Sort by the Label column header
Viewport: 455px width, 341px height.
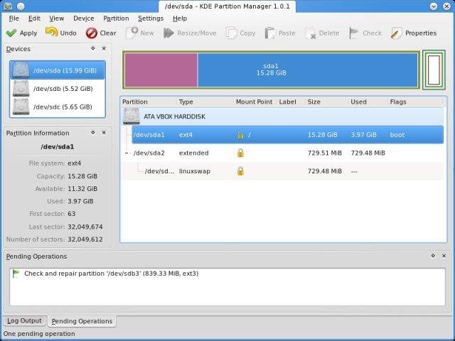(x=287, y=102)
